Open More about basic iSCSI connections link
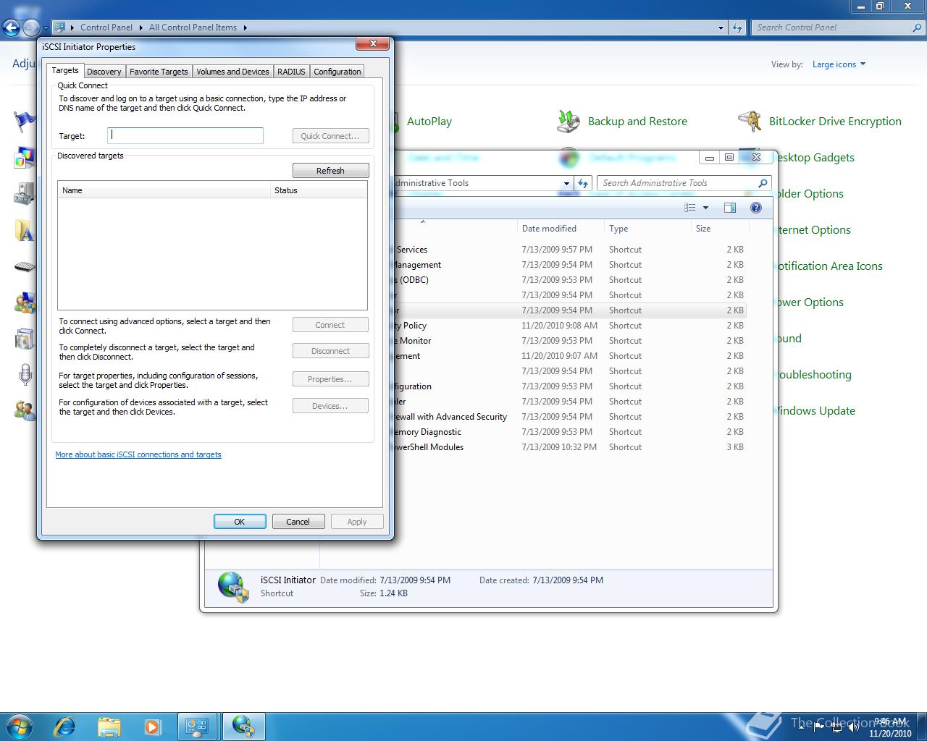927x741 pixels. click(138, 454)
